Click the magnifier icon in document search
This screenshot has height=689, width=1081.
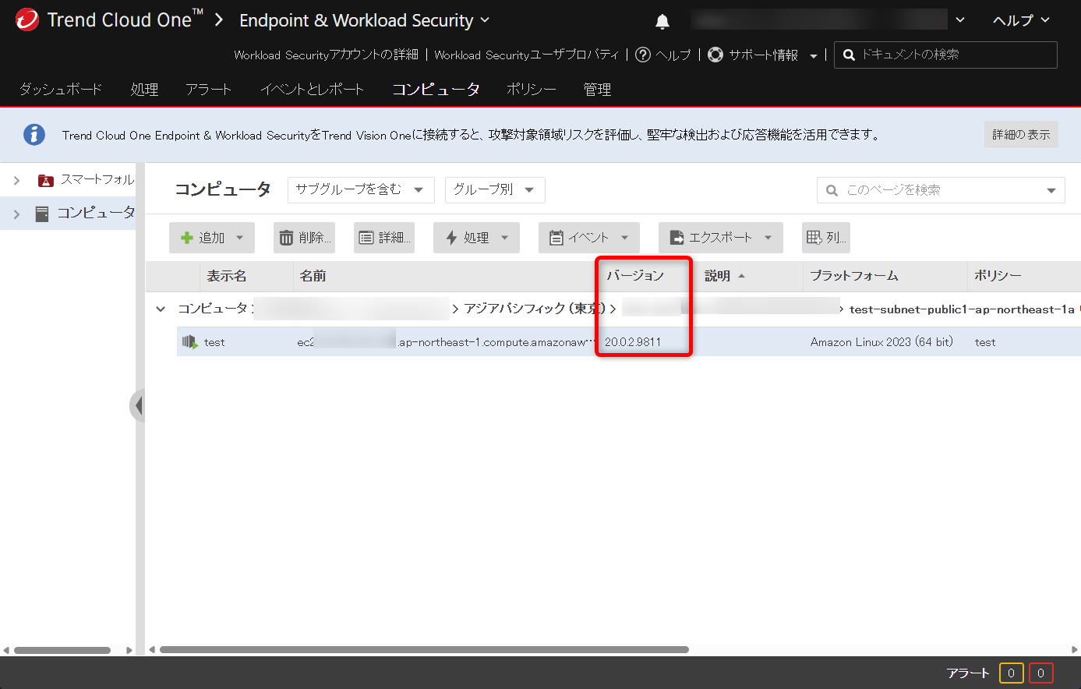850,55
